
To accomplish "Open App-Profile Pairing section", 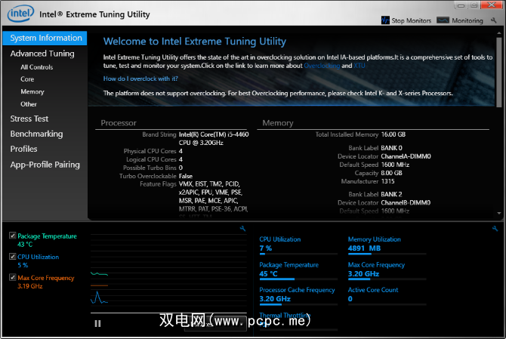I will pyautogui.click(x=45, y=165).
